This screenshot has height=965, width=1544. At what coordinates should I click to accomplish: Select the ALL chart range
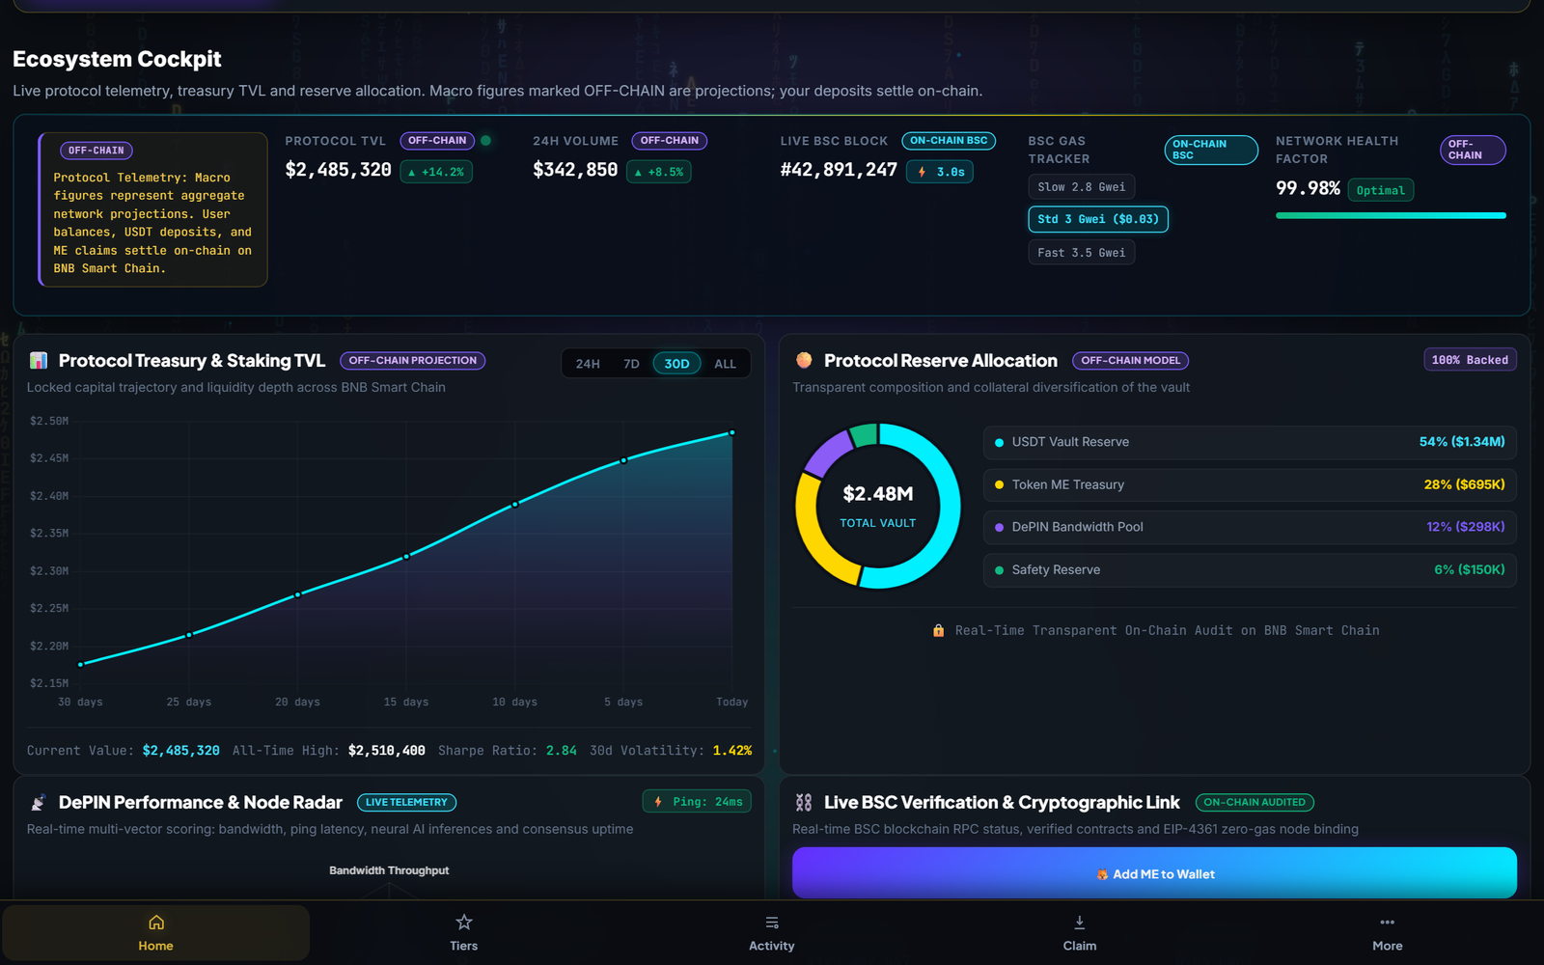point(725,364)
